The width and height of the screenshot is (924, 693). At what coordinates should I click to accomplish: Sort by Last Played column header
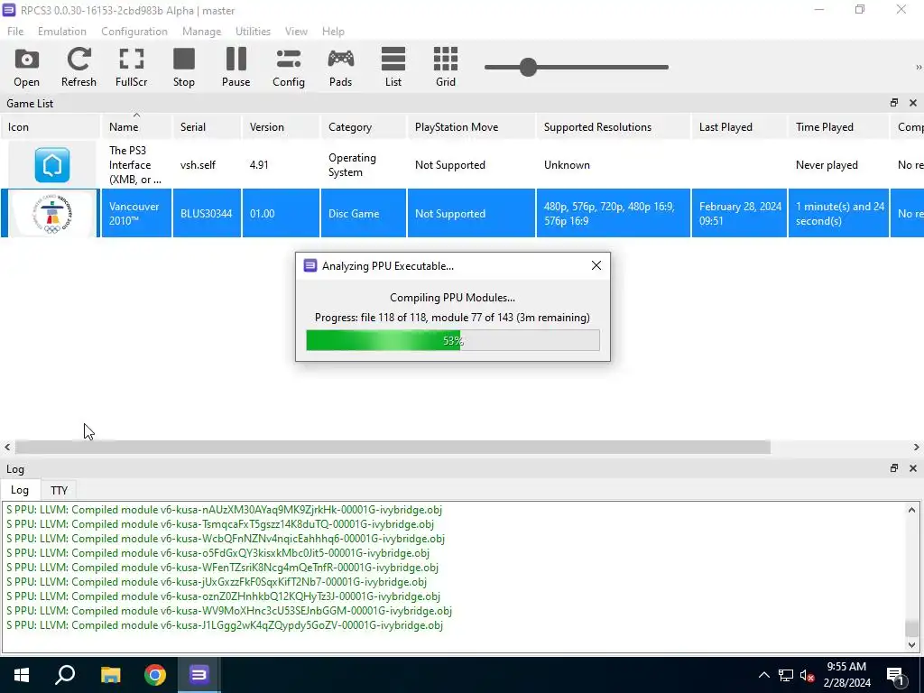tap(740, 126)
